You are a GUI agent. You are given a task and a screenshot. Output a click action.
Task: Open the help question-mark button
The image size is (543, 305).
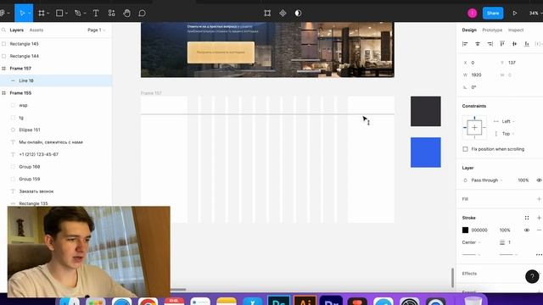pos(532,276)
